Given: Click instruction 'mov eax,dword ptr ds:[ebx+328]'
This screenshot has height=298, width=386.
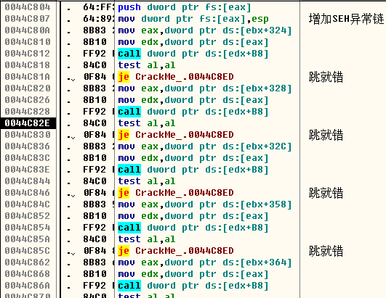Looking at the screenshot, I should [205, 88].
